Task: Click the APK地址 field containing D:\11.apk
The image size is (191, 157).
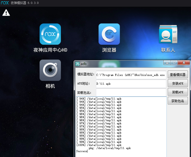Action: [131, 84]
